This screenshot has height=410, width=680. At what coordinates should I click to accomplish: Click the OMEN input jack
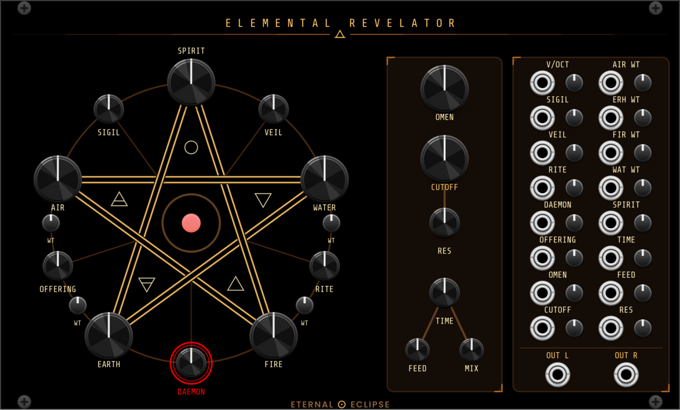pos(542,293)
